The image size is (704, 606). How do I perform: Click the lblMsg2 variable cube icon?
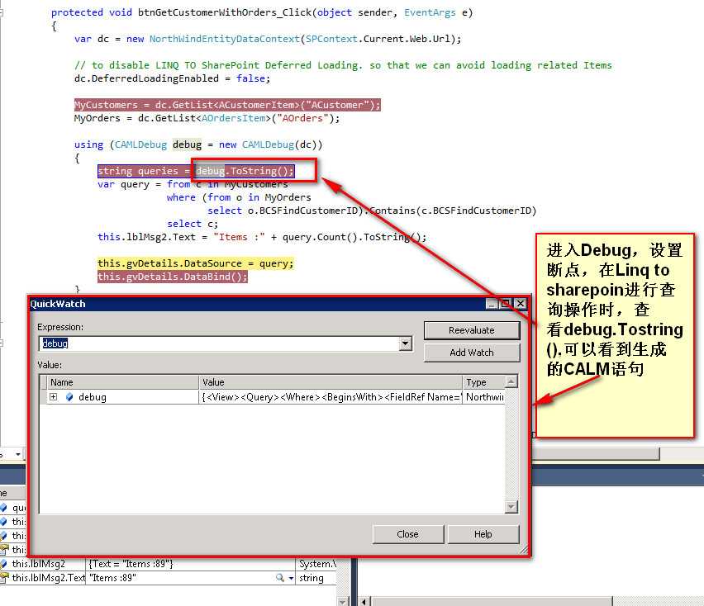pyautogui.click(x=3, y=564)
